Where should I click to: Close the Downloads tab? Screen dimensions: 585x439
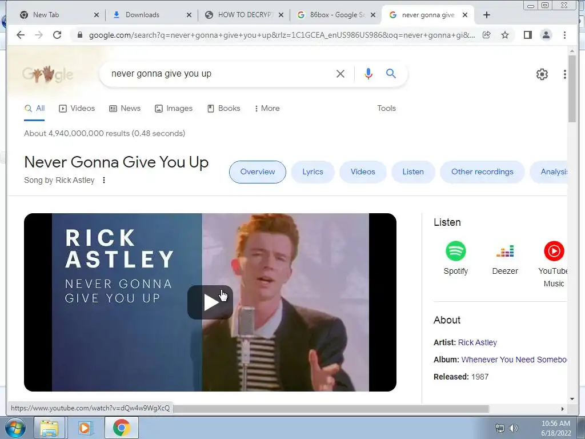point(189,15)
